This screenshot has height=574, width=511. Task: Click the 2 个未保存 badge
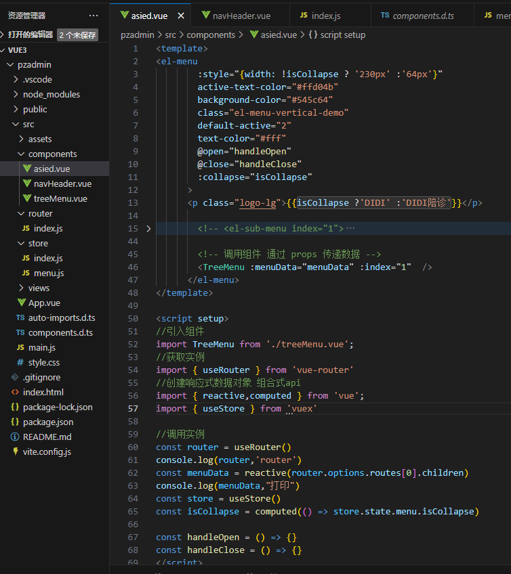coord(77,35)
